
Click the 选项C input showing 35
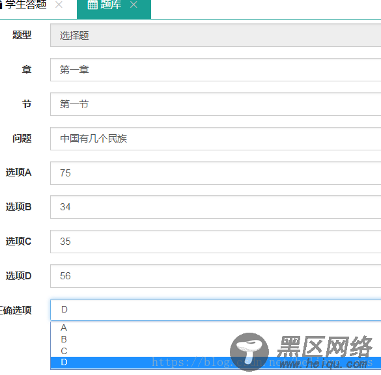(216, 242)
